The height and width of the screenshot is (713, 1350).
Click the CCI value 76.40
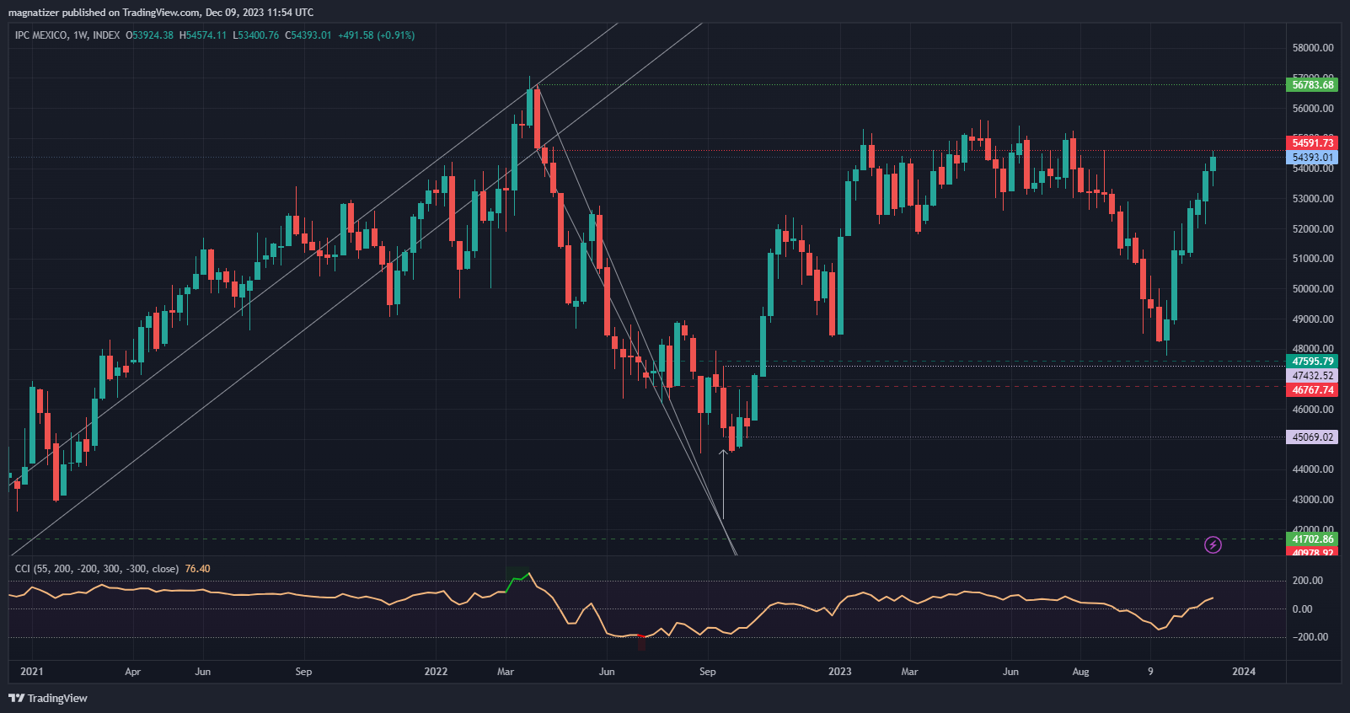pyautogui.click(x=197, y=569)
